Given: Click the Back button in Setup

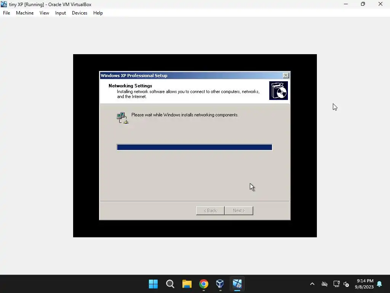Looking at the screenshot, I should pos(210,211).
